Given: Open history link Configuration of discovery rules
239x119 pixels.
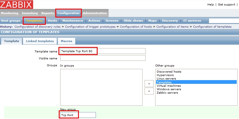Looking at the screenshot, I should pos(37,27).
